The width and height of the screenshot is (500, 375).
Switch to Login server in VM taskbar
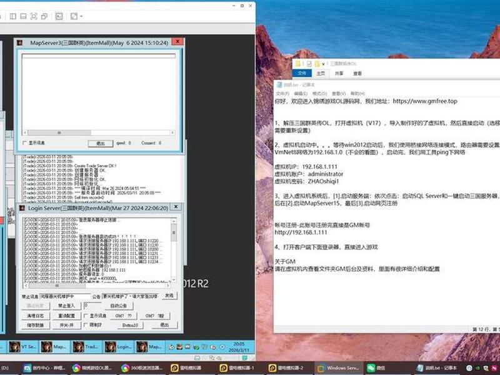point(118,347)
